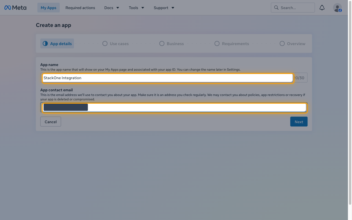
Task: Select the Business step
Action: click(x=172, y=43)
